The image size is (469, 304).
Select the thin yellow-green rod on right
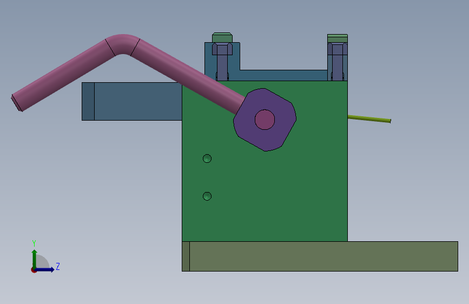click(x=369, y=119)
